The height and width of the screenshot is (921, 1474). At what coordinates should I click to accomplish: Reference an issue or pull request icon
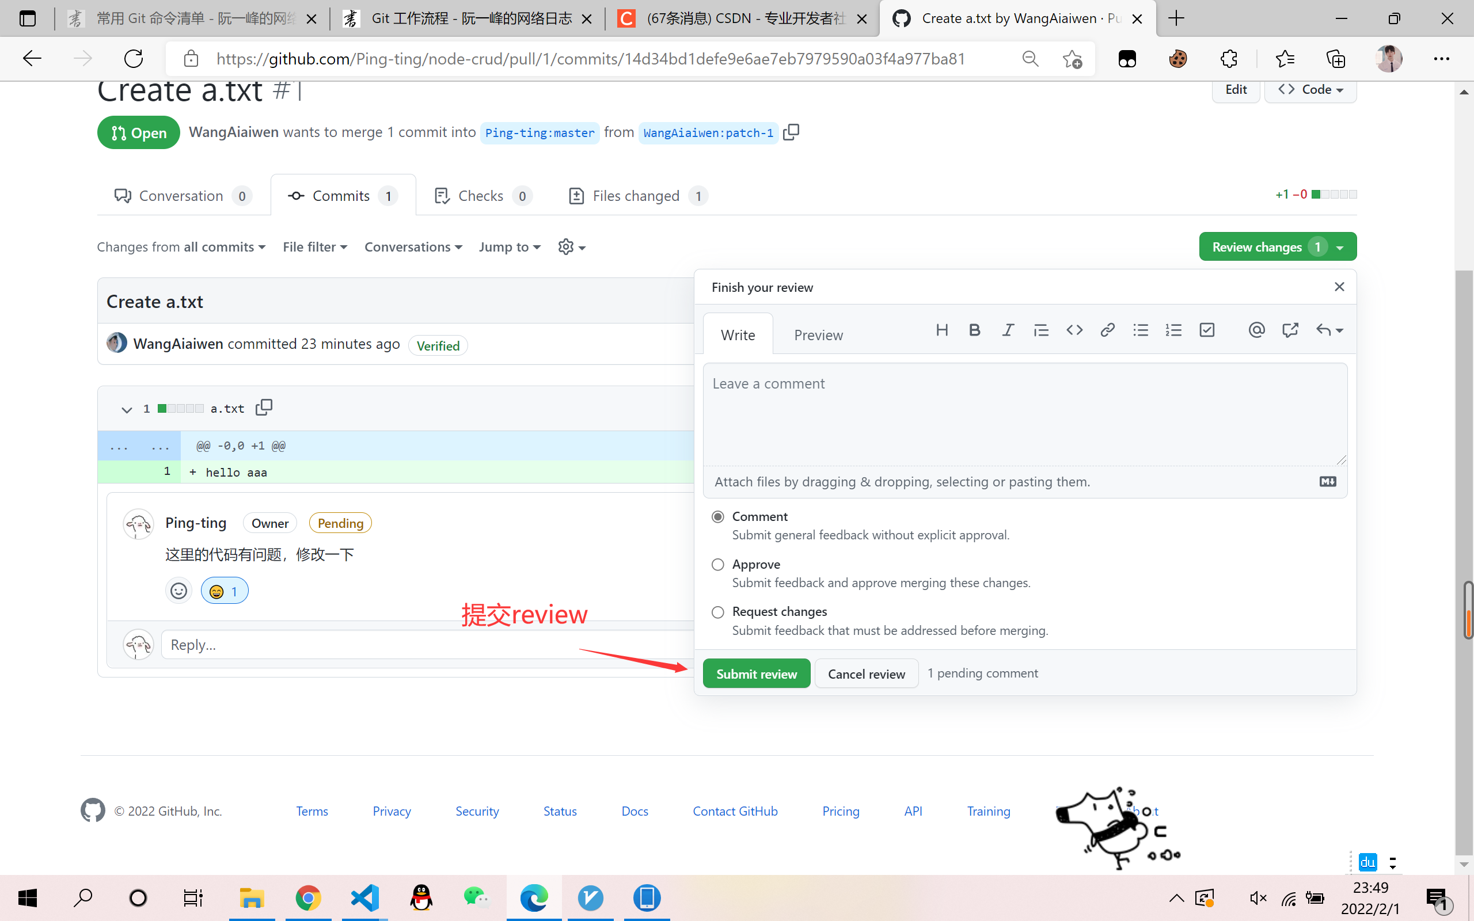(1290, 330)
